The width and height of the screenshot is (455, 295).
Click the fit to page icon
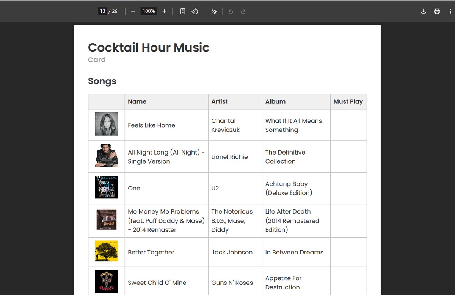pos(183,11)
